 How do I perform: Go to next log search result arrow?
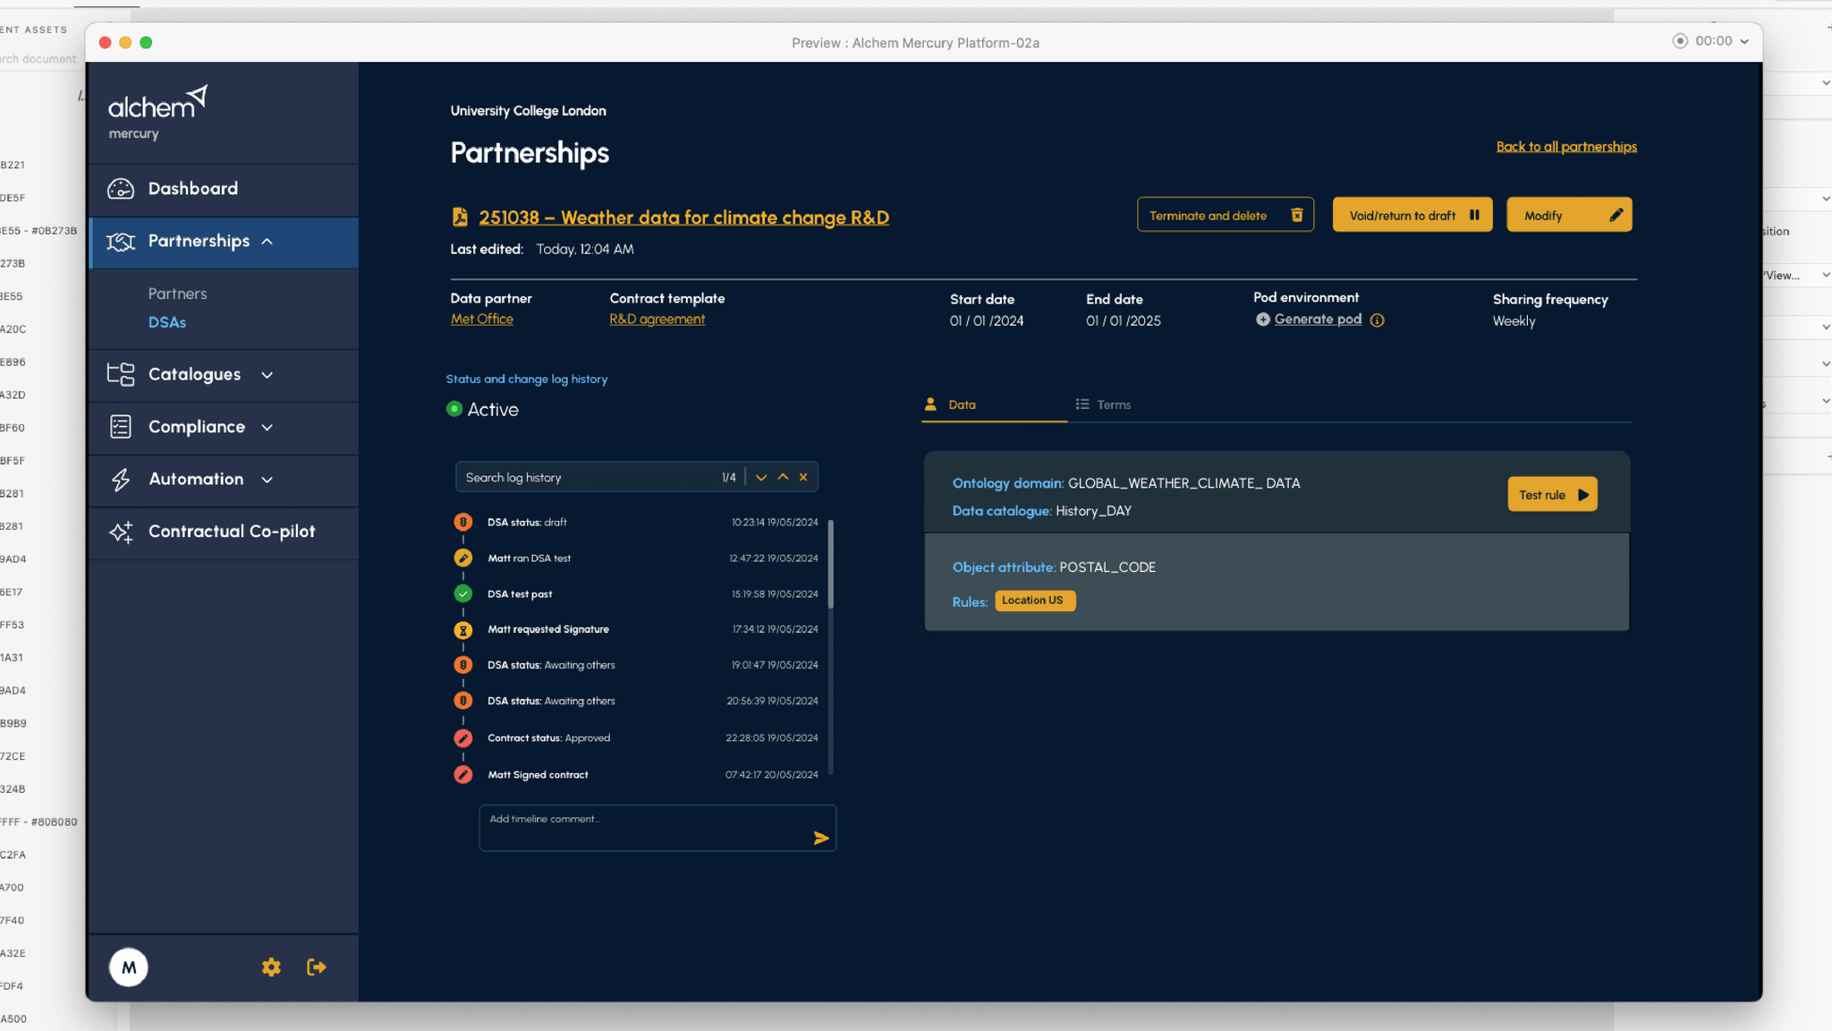761,477
